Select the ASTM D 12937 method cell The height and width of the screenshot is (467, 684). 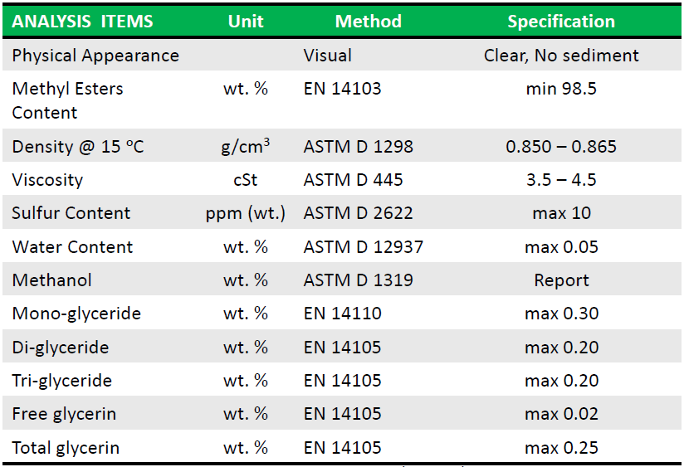point(364,247)
